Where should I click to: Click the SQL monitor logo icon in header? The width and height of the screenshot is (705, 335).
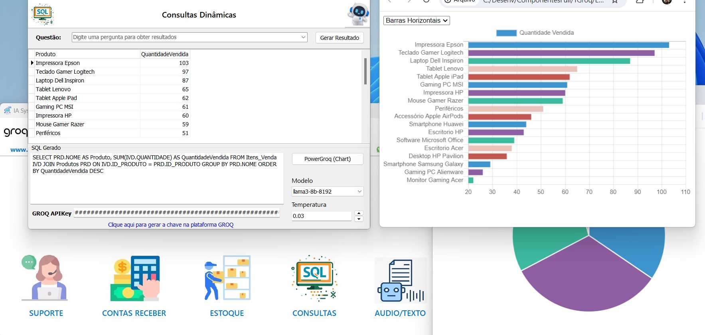coord(42,14)
